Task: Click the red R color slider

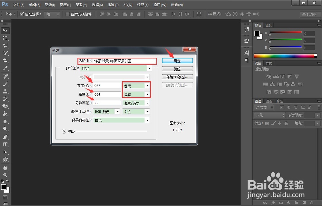Action: (285, 32)
